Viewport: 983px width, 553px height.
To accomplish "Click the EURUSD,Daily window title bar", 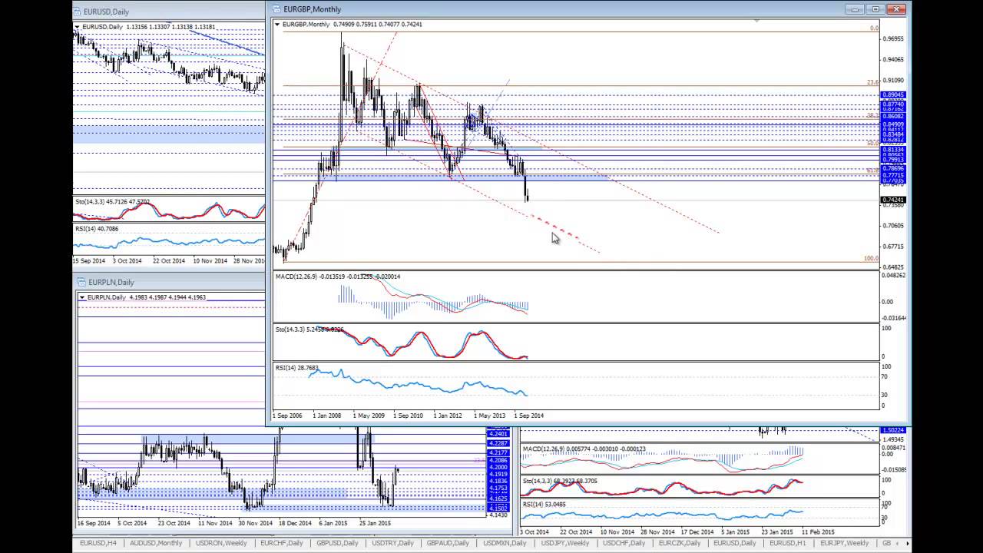I will tap(169, 12).
